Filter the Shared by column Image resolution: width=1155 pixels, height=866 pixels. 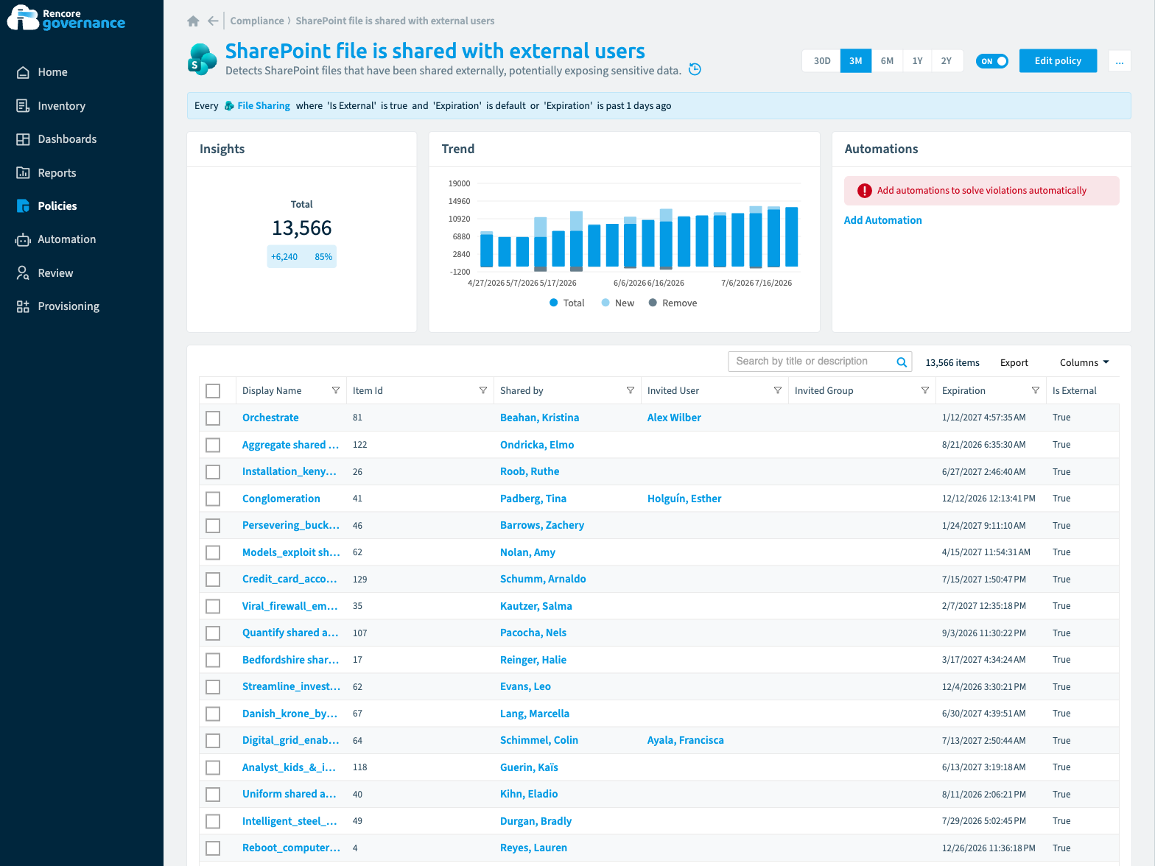click(x=631, y=390)
